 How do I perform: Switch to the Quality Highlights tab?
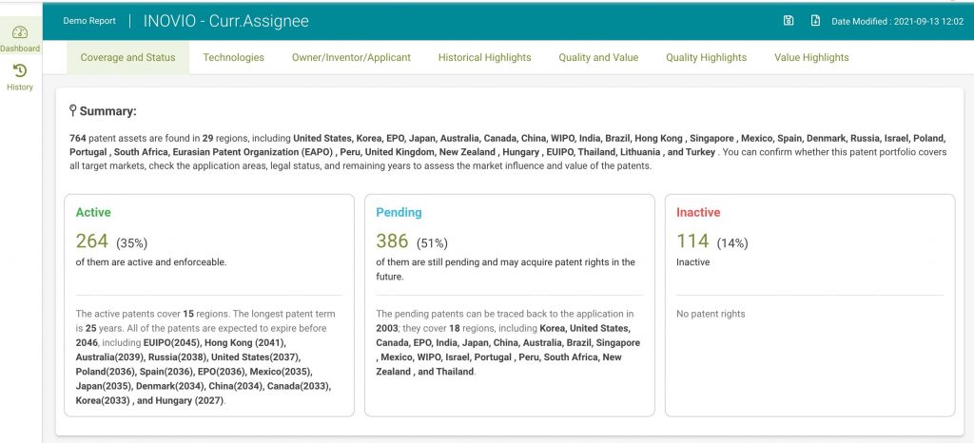(707, 57)
